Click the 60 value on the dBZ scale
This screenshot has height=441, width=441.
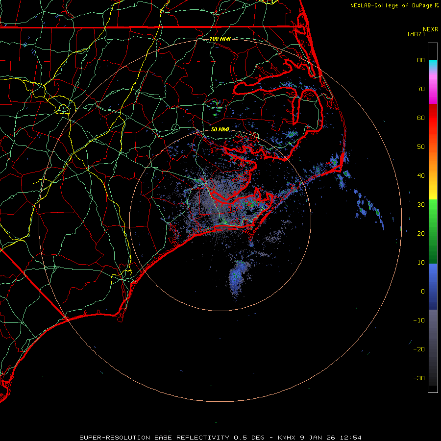coord(421,118)
